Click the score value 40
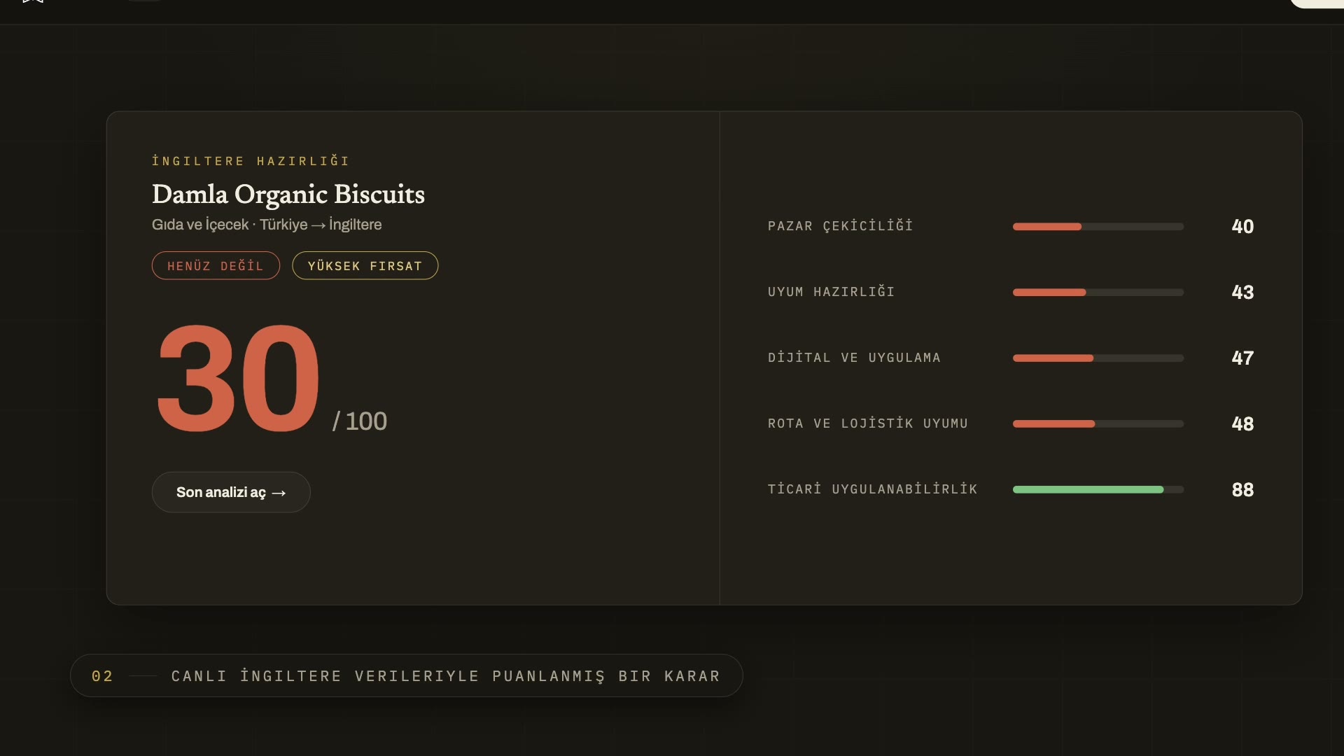1344x756 pixels. point(1242,227)
